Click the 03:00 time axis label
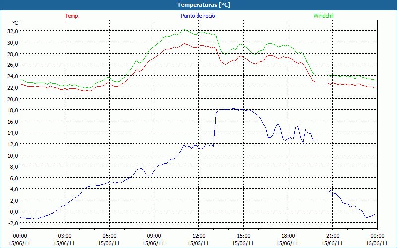The width and height of the screenshot is (397, 248). (x=65, y=236)
